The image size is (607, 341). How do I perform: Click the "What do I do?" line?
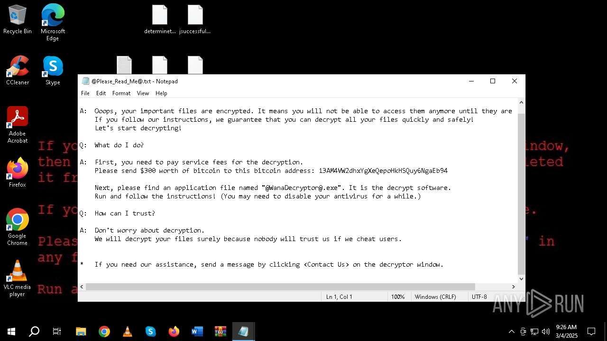point(119,145)
